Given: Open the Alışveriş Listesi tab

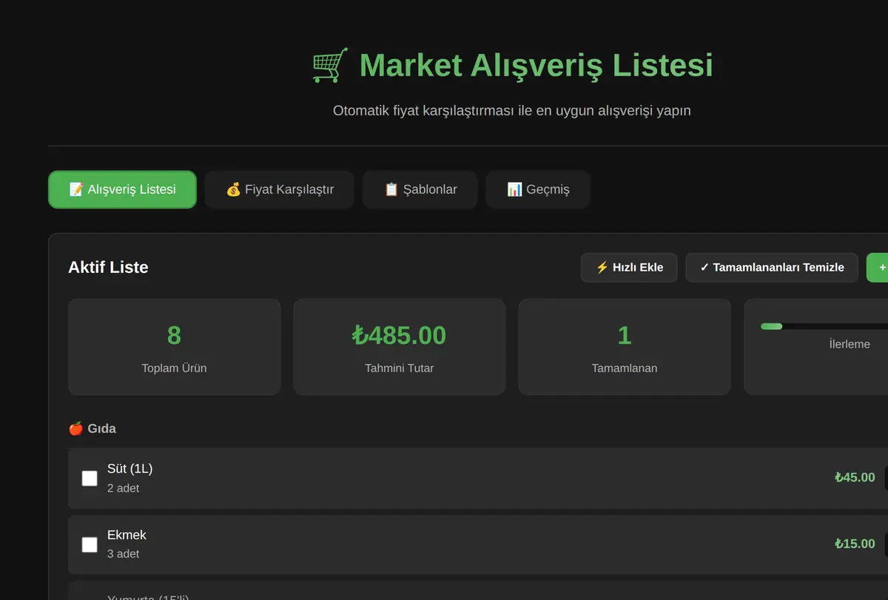Looking at the screenshot, I should (122, 189).
